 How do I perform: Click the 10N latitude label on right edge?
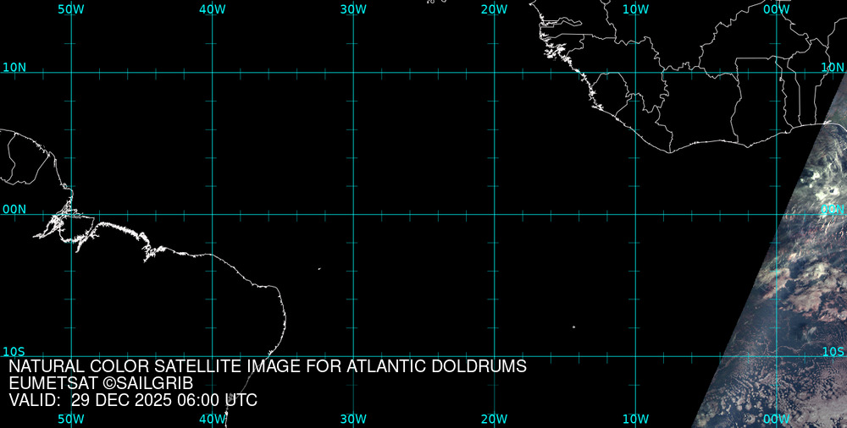833,67
